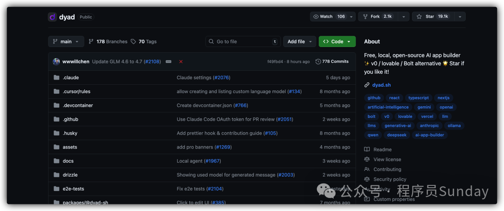
Task: View the 178 Branches list
Action: pyautogui.click(x=108, y=41)
